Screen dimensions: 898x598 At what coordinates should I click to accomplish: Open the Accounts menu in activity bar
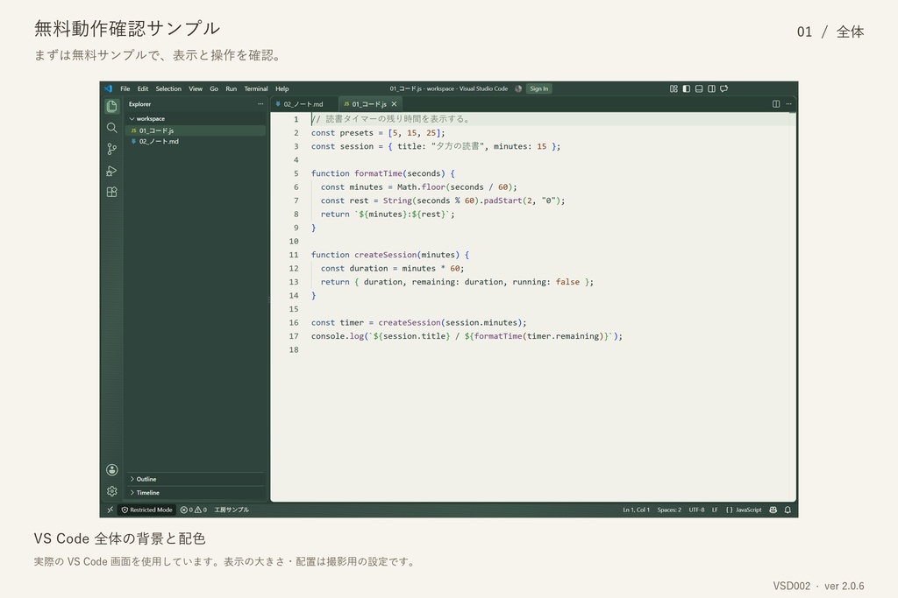(x=111, y=470)
